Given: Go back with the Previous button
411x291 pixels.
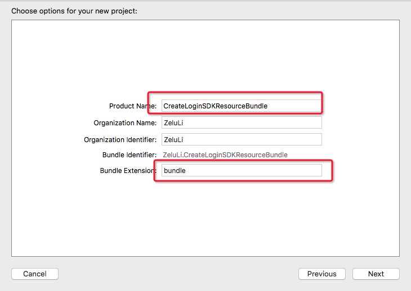Looking at the screenshot, I should tap(321, 274).
